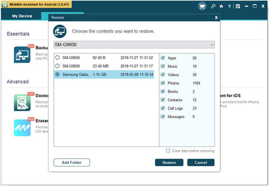The width and height of the screenshot is (269, 186).
Task: Go to the home page icon
Action: click(x=221, y=6)
